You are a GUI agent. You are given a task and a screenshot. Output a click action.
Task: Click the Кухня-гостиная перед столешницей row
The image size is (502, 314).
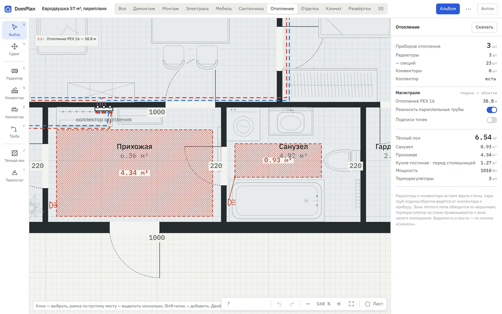(446, 163)
